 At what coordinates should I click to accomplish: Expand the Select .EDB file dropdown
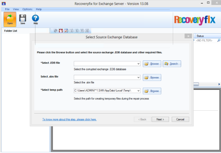pos(139,64)
